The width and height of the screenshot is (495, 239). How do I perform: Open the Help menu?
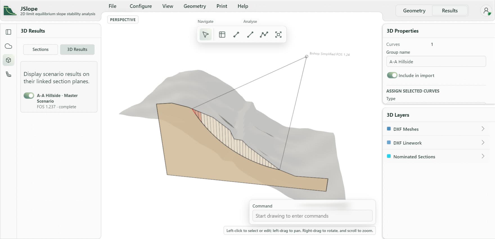coord(243,6)
